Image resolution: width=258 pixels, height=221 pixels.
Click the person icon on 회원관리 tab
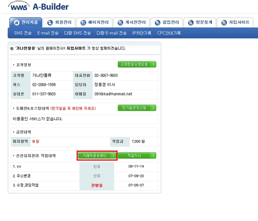tap(50, 23)
